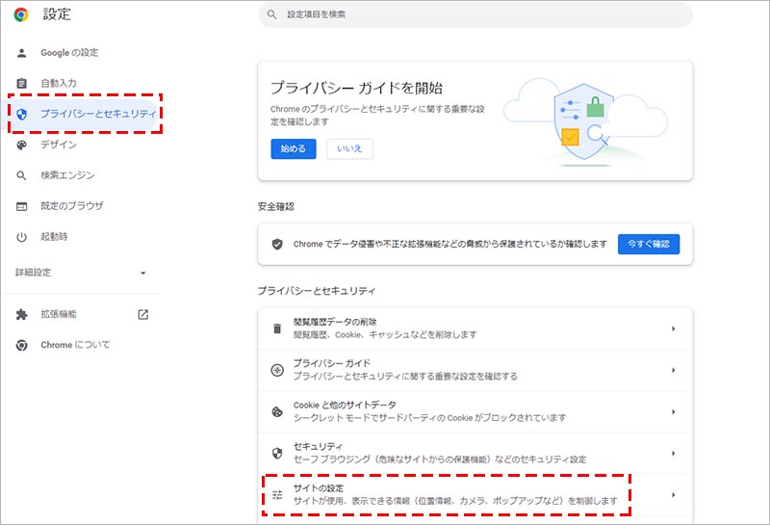770x525 pixels.
Task: Open サイトの設定 via its right chevron
Action: (674, 495)
